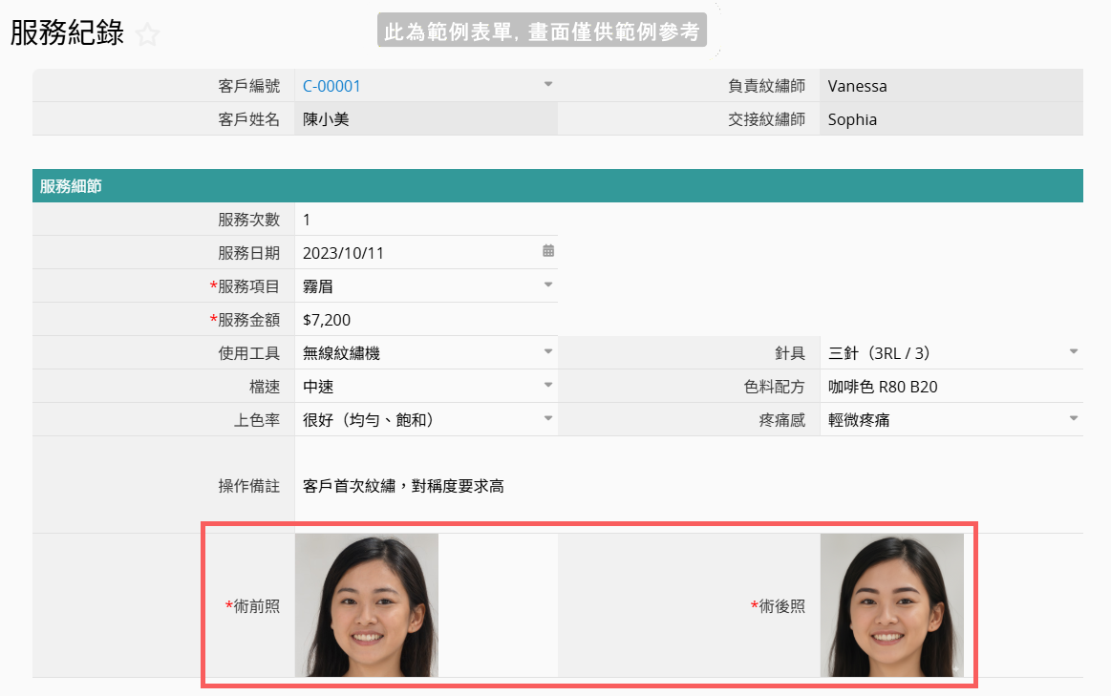The height and width of the screenshot is (696, 1111).
Task: Expand the 檔速 dropdown showing 中速
Action: click(548, 386)
